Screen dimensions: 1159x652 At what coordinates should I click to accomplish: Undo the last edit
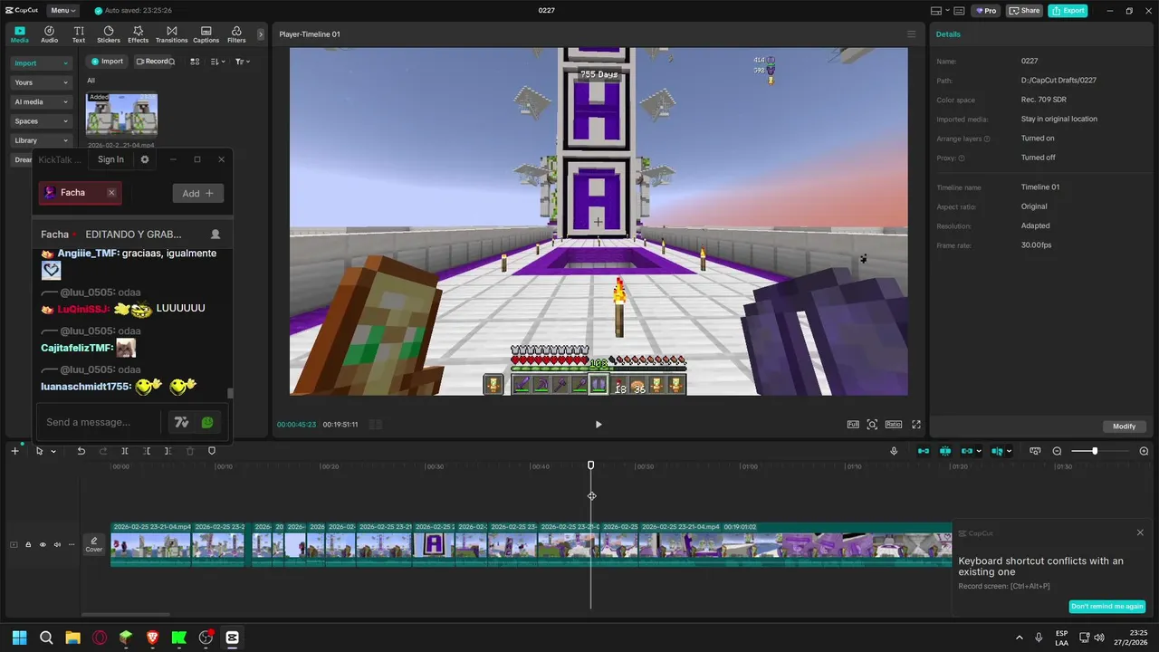(81, 451)
